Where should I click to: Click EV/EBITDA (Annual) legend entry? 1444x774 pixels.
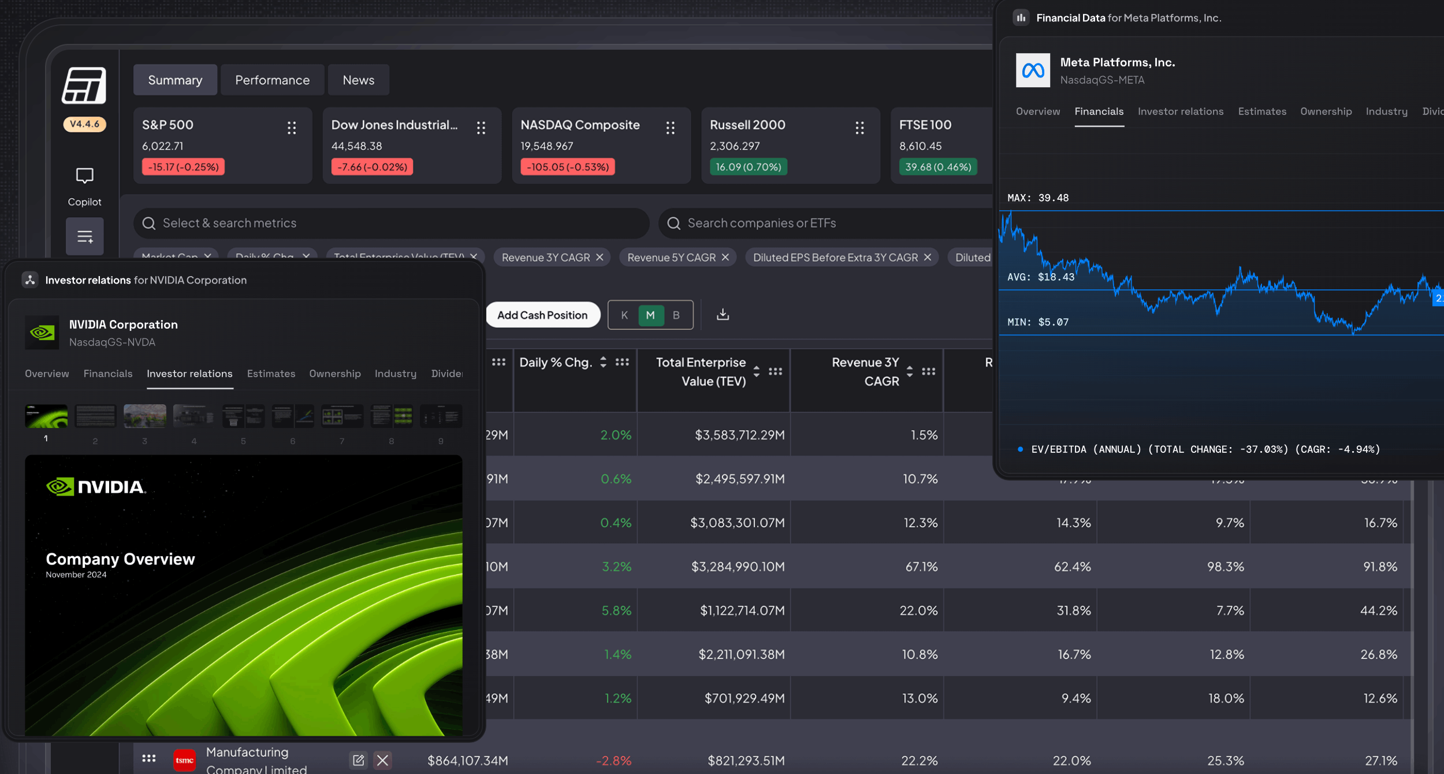click(1199, 449)
